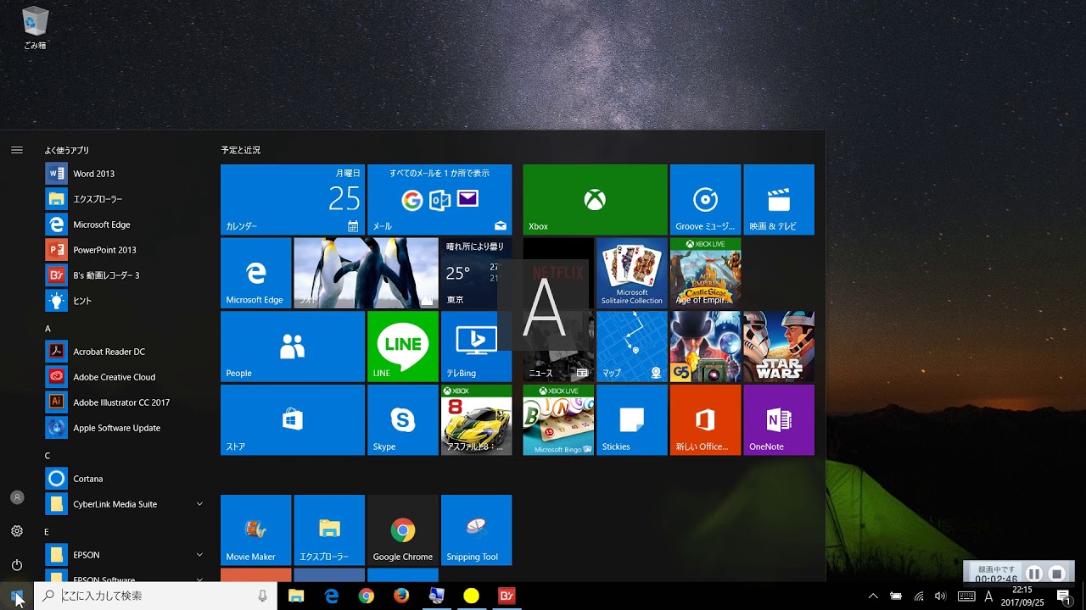Launch the OneNote tile

coord(779,420)
